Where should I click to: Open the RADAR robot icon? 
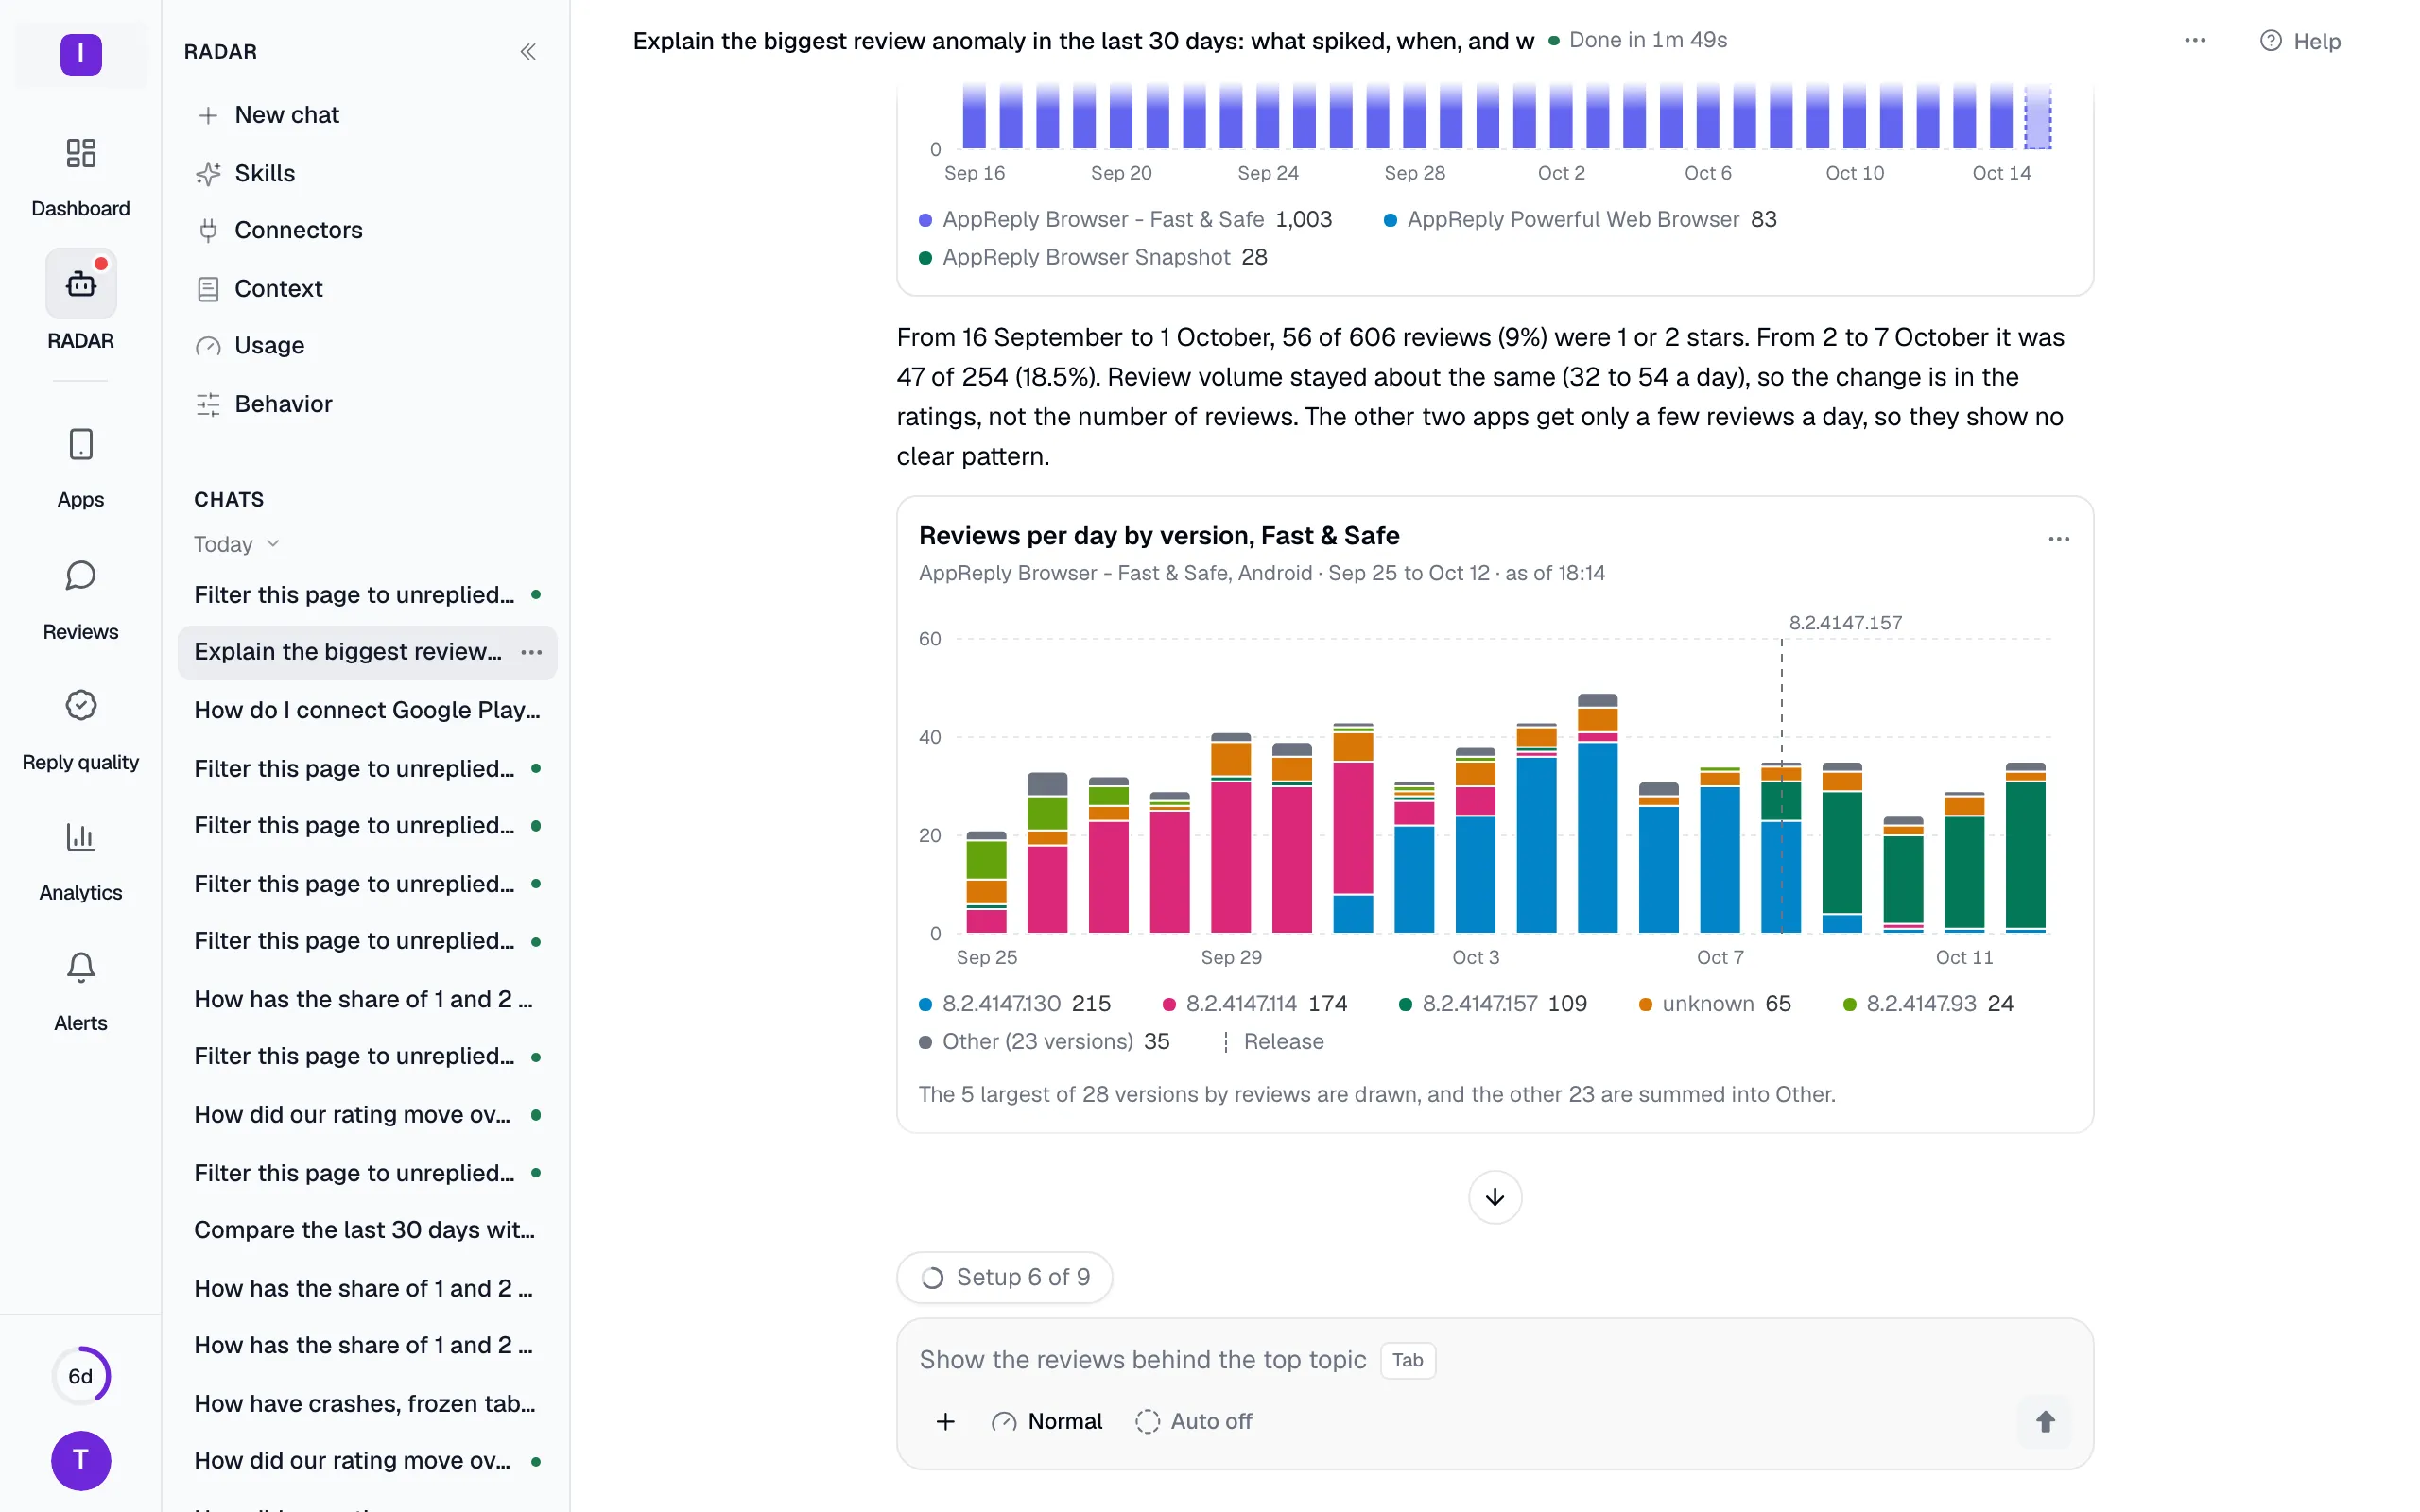point(80,284)
